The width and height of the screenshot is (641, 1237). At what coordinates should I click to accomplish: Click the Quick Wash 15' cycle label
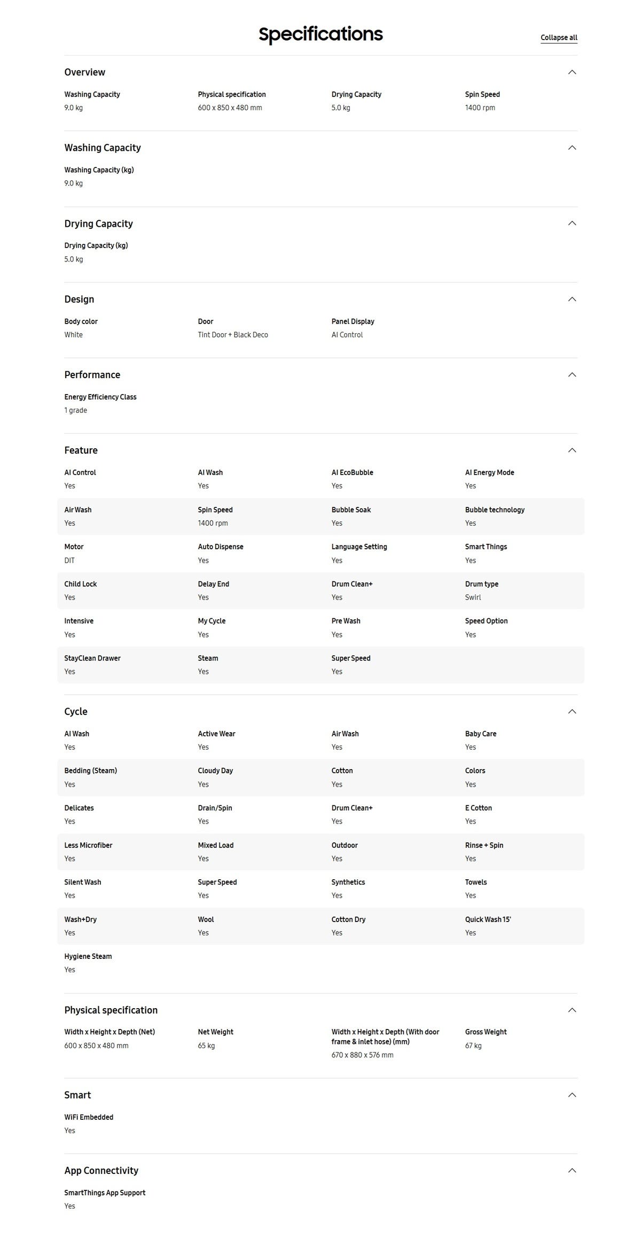coord(488,919)
